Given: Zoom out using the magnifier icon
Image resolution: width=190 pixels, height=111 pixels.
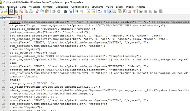Looking at the screenshot, I should point(82,12).
